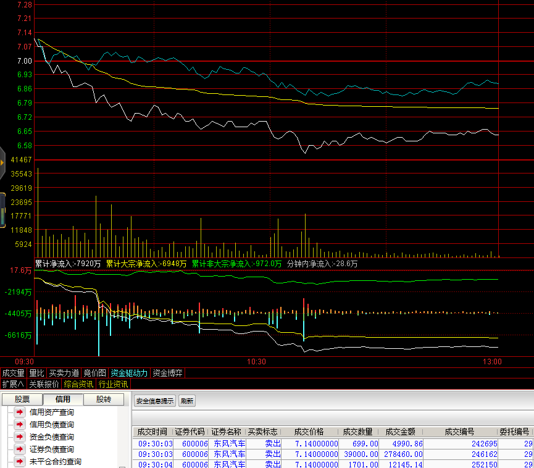Open the 扩展 expander in indicator bar
The height and width of the screenshot is (468, 534).
(13, 384)
